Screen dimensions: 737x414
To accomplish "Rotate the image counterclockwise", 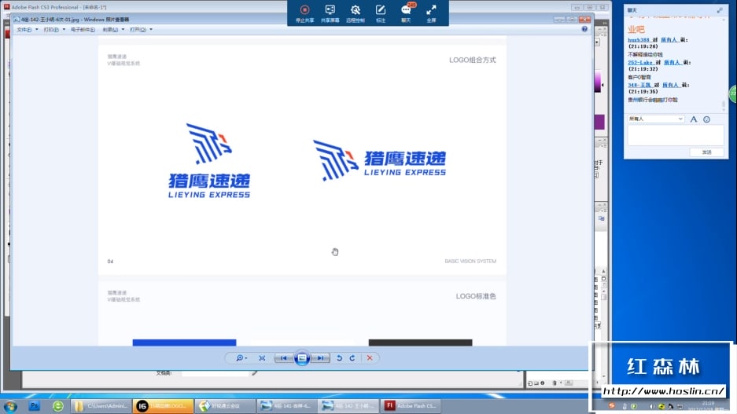I will [x=339, y=358].
